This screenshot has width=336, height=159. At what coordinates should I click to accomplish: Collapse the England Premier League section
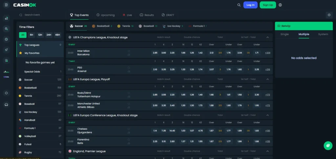(267, 151)
